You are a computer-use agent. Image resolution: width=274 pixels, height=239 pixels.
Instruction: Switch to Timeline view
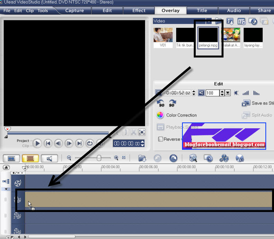tap(31, 158)
